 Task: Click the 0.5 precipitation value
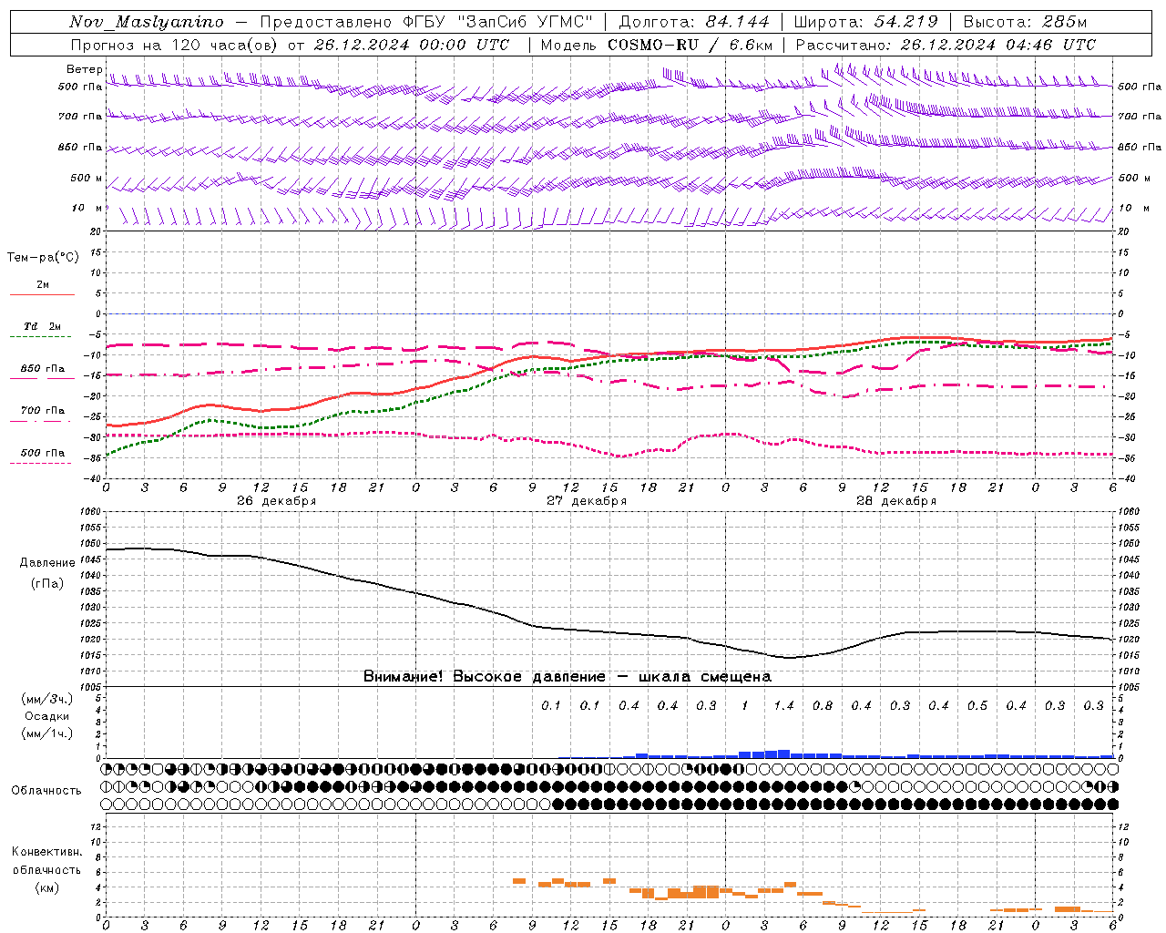[977, 706]
